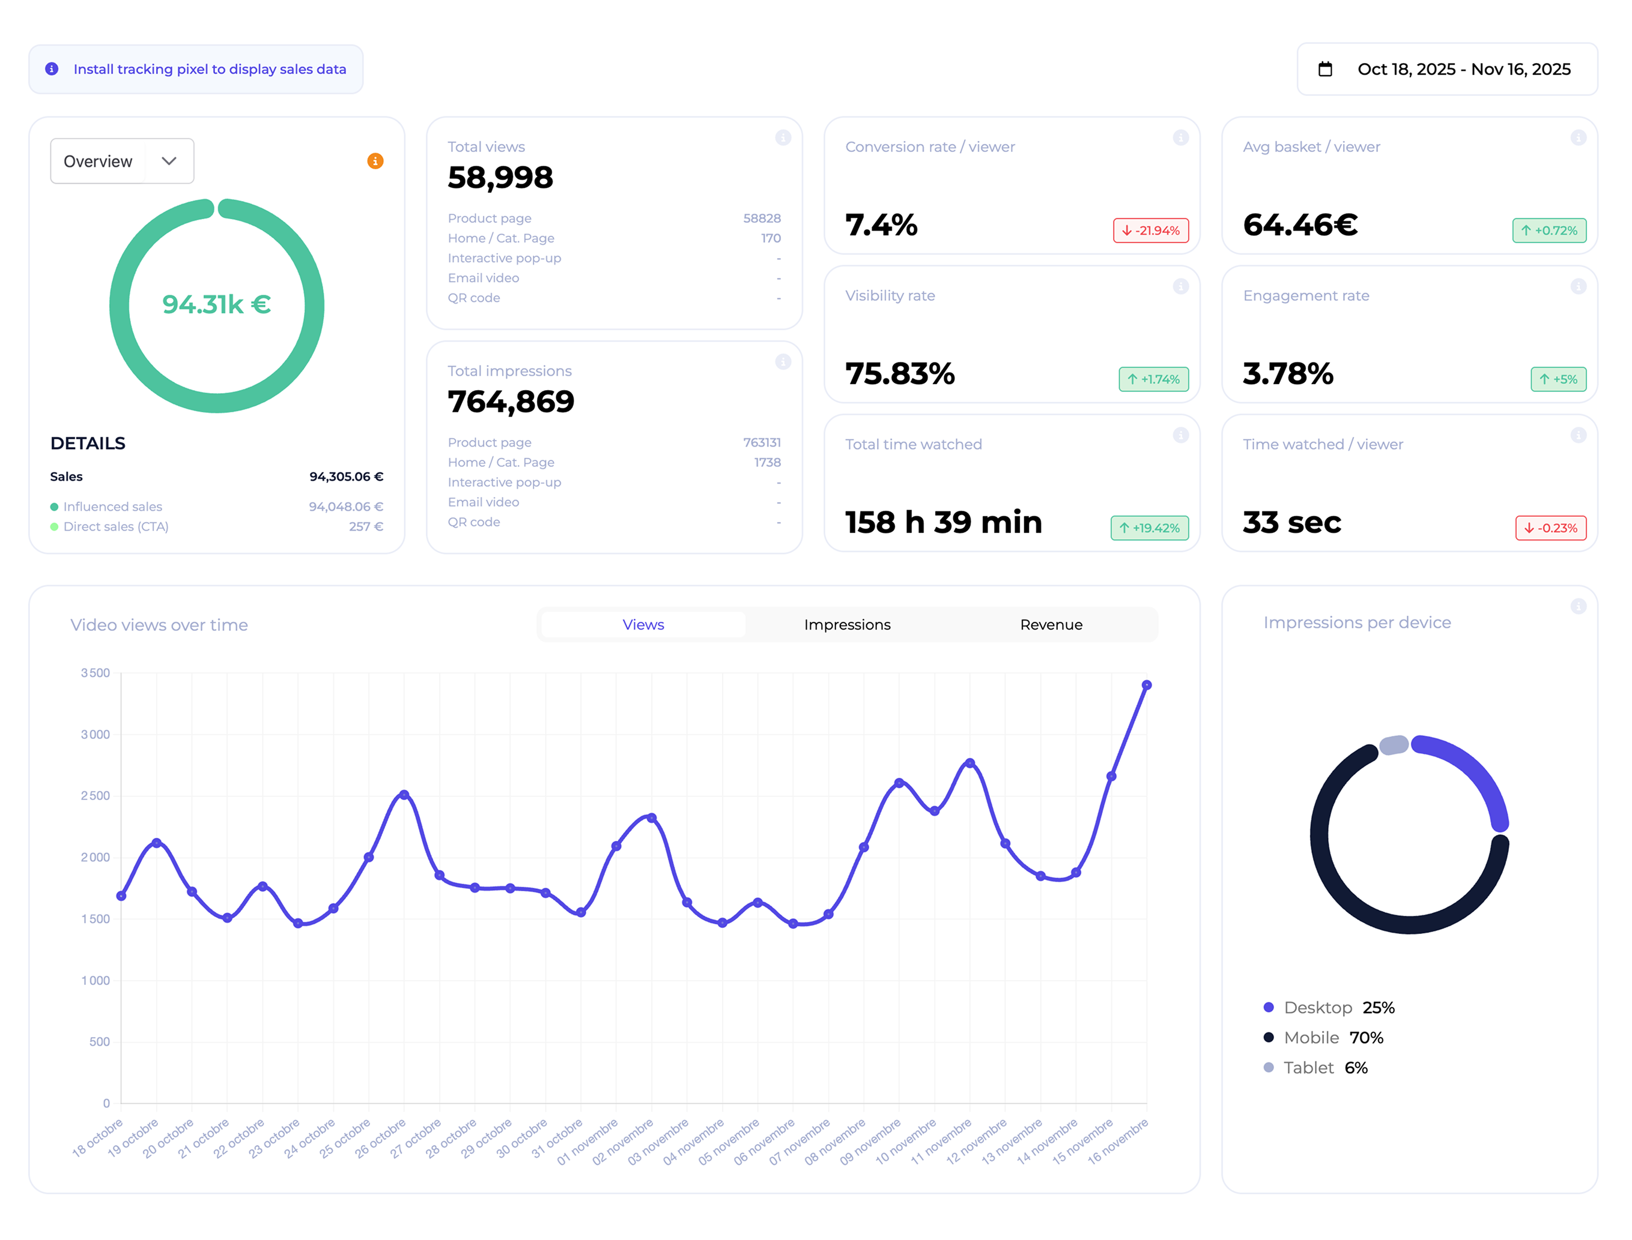Click the Total views info icon

(783, 138)
